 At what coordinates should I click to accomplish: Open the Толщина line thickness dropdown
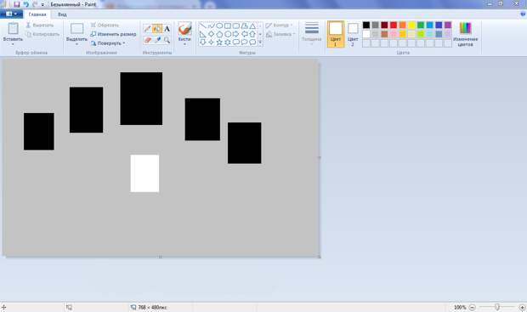pos(312,34)
